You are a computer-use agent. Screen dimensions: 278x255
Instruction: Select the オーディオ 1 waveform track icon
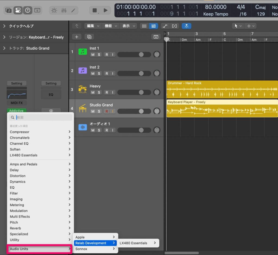83,127
